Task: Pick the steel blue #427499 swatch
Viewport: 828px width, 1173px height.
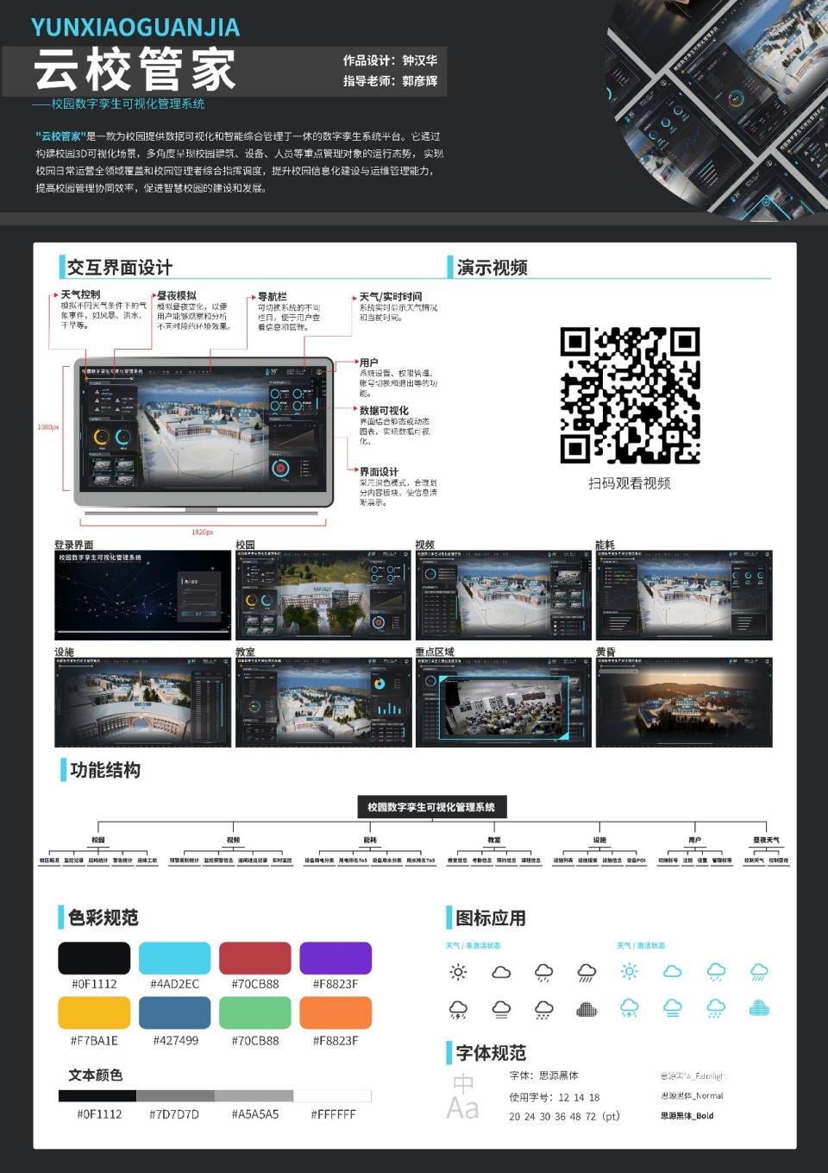Action: [x=174, y=1013]
